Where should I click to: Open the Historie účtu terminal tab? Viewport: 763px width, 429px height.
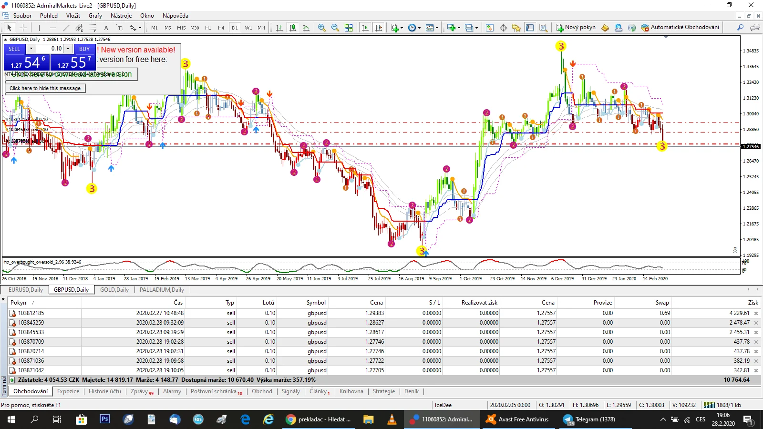pos(105,391)
